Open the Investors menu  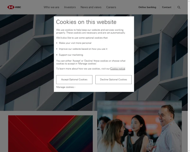(70, 7)
